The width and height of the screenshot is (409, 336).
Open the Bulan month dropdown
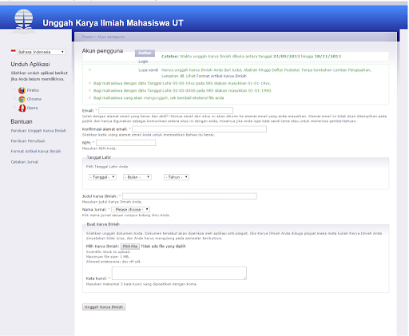click(137, 177)
